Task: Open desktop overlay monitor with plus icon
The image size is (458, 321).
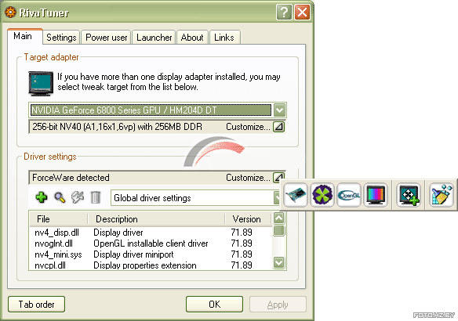Action: coord(409,195)
